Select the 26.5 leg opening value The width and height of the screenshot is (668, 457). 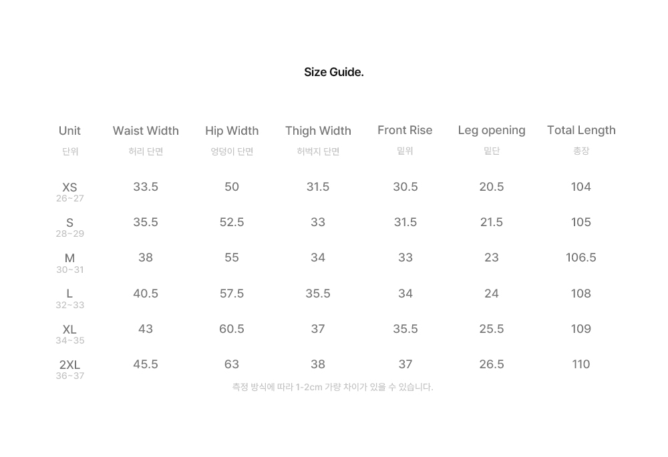tap(492, 364)
